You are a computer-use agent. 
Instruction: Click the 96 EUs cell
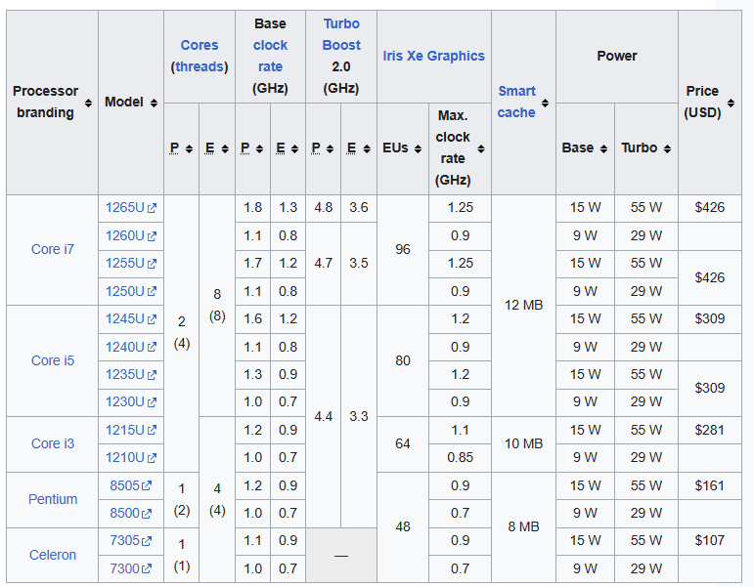403,249
